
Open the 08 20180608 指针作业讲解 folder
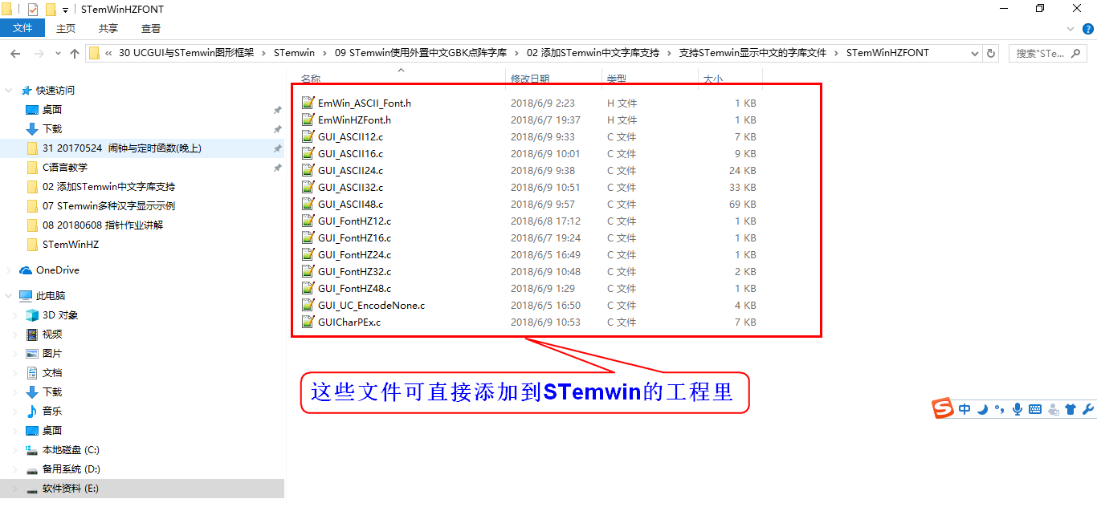click(x=103, y=225)
